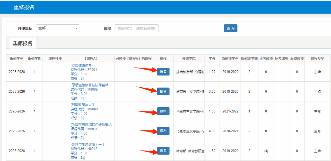Switch to the 重修报名 tab

coord(23,43)
